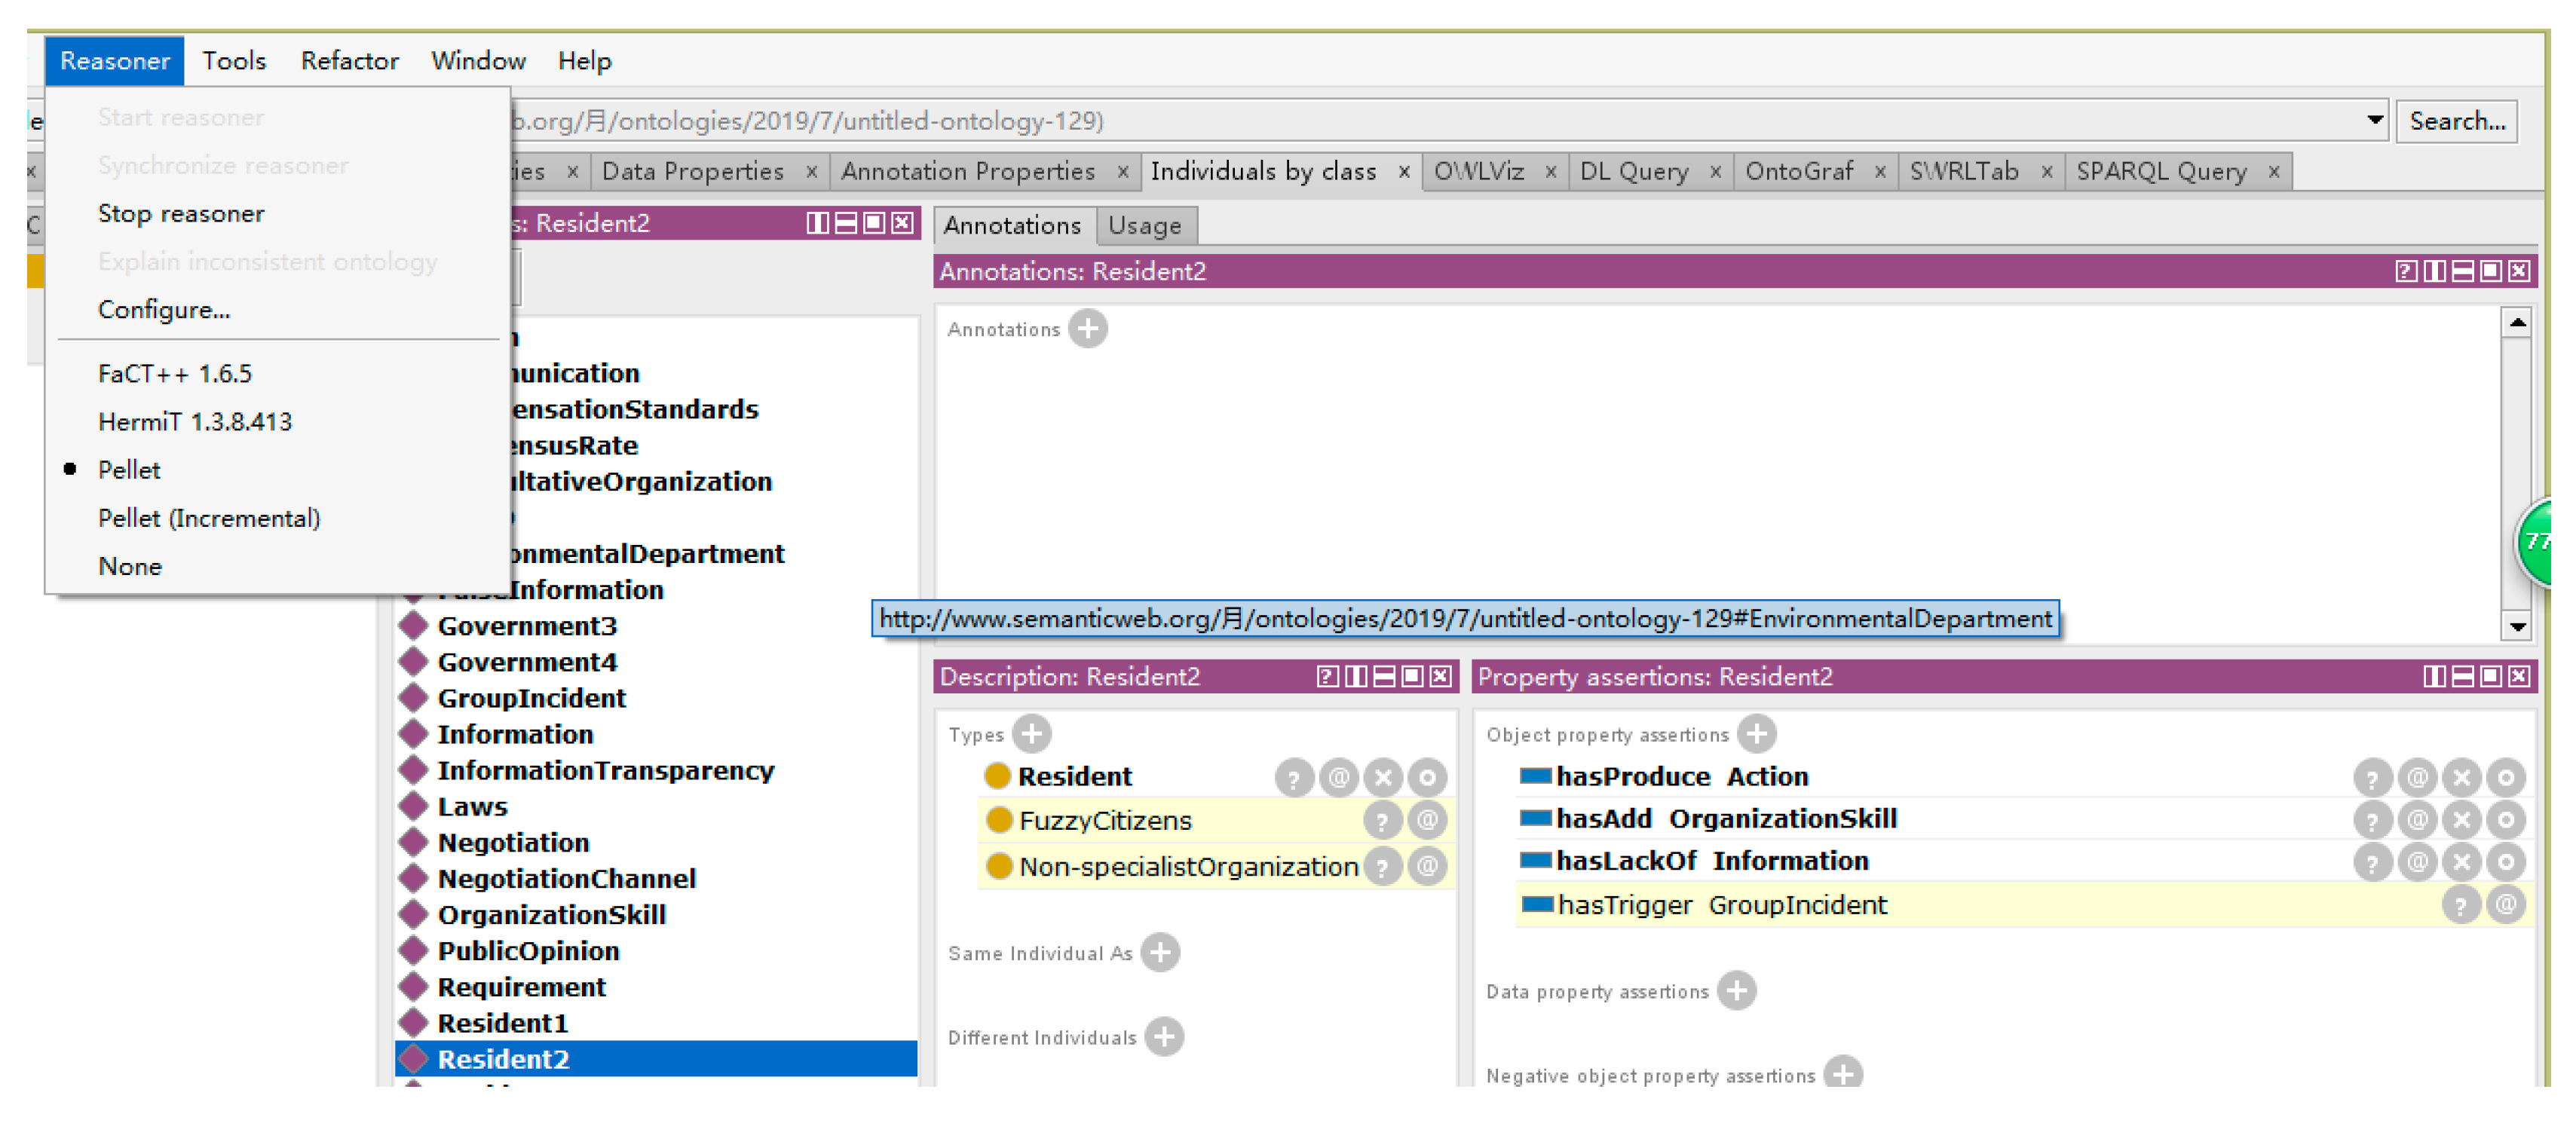Open annotations for hasProduce Action assertion
2576x1123 pixels.
(x=2416, y=777)
